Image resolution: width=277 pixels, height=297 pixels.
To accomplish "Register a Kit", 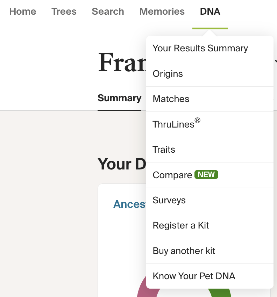I will pos(180,225).
